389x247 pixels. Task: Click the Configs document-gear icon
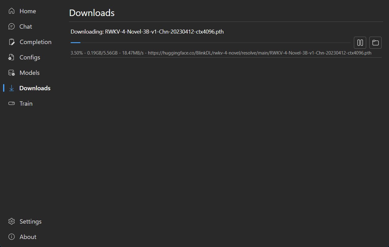click(11, 57)
